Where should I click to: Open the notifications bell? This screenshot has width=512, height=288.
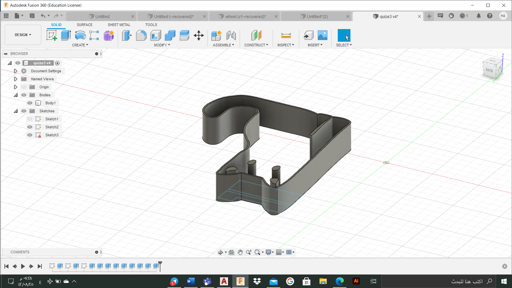click(x=479, y=16)
